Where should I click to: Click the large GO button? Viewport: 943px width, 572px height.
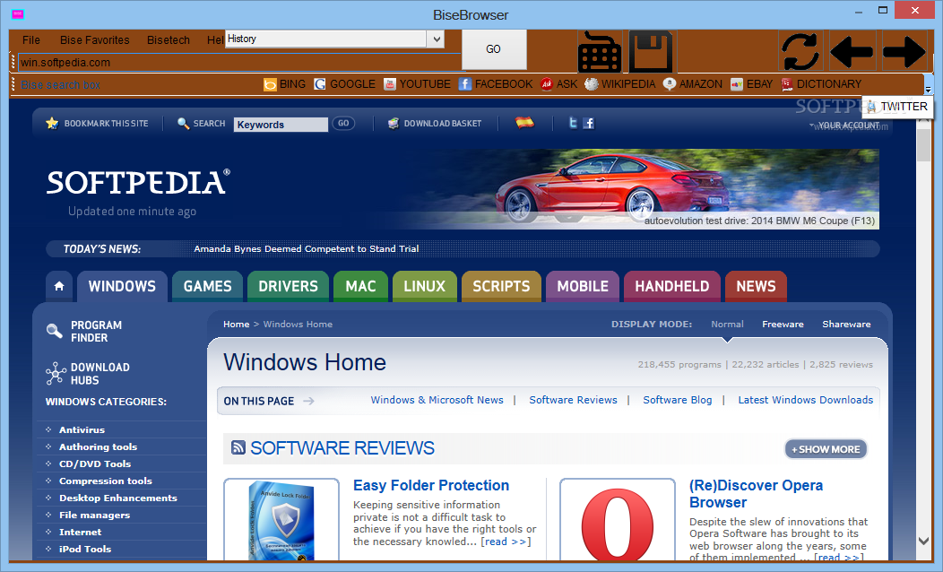tap(494, 49)
